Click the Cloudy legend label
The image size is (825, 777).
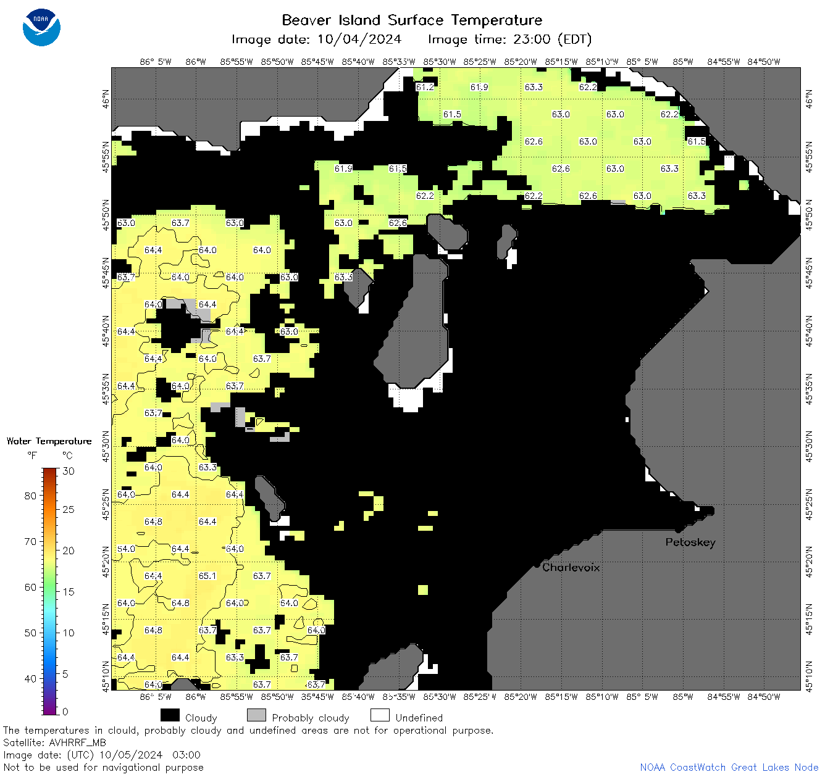(201, 718)
